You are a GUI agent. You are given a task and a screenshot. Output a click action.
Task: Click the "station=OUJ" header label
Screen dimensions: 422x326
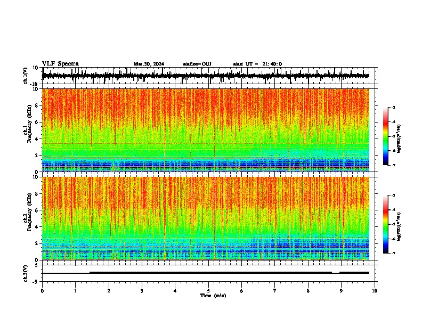click(197, 64)
